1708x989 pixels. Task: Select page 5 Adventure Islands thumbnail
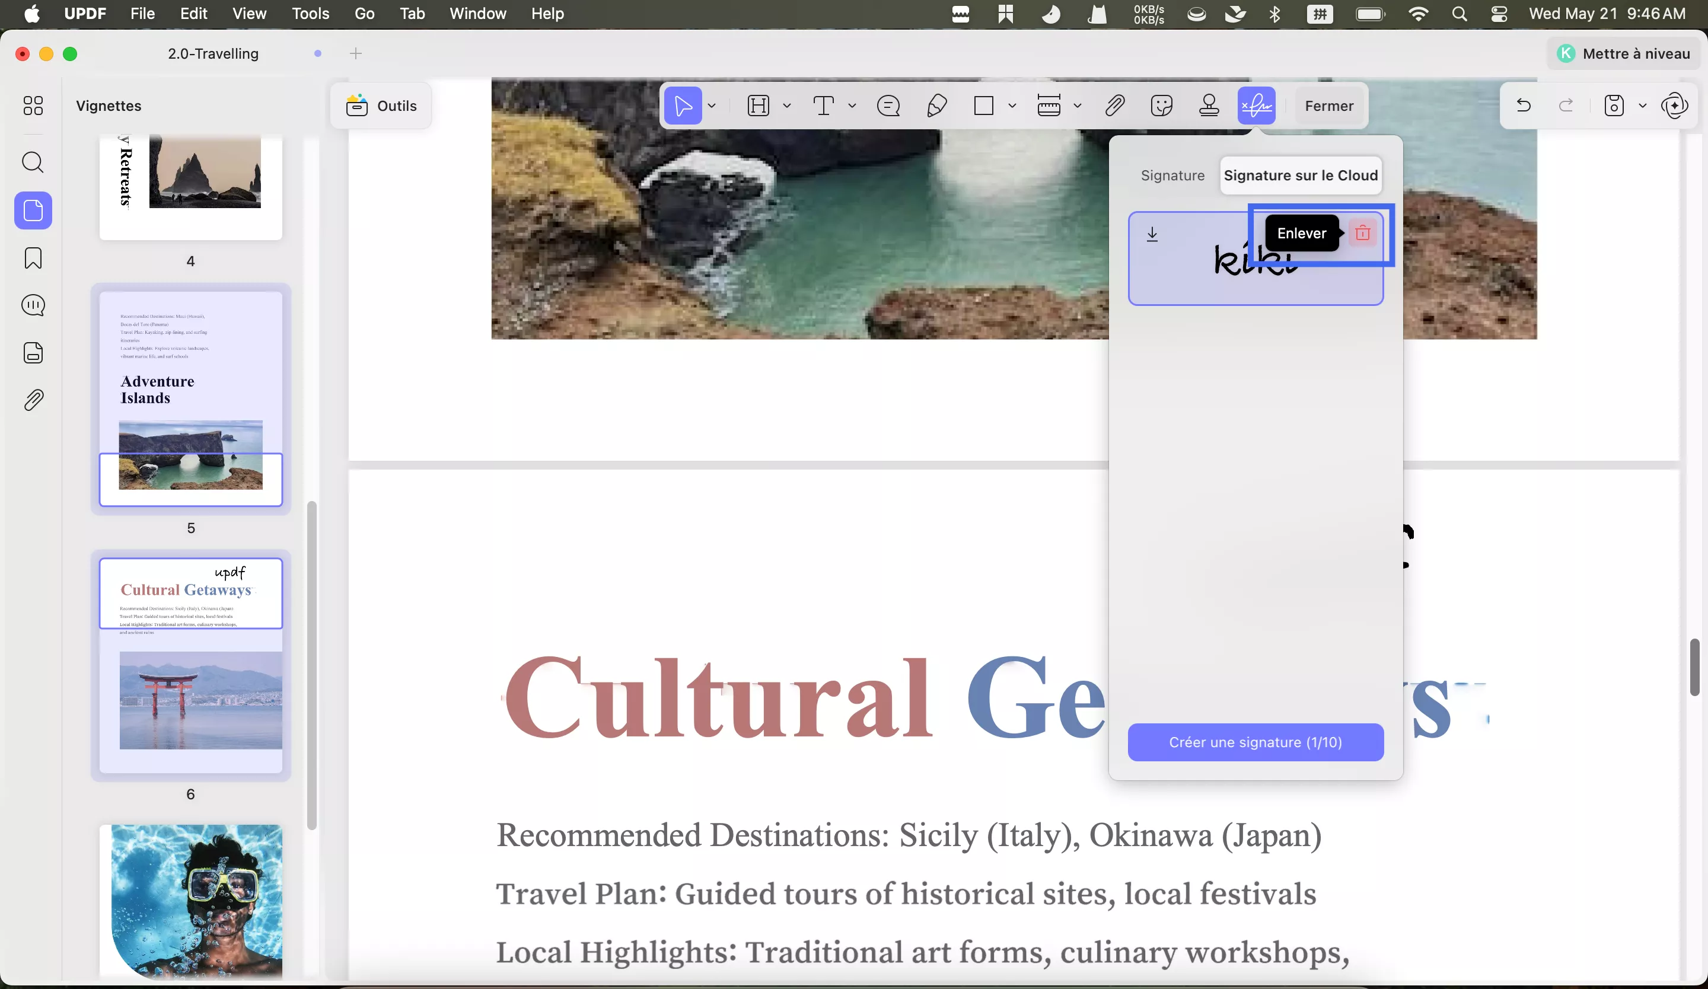[190, 399]
